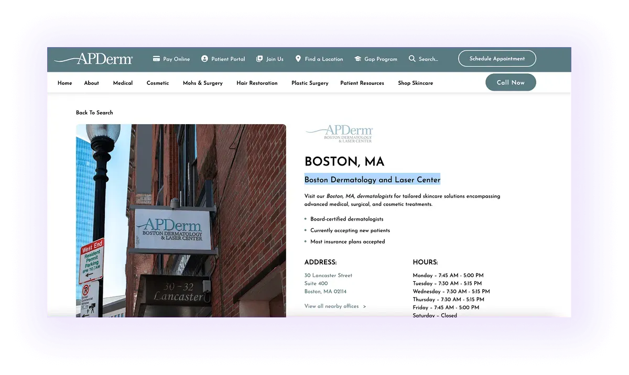
Task: Click the Schedule Appointment button
Action: pos(497,59)
